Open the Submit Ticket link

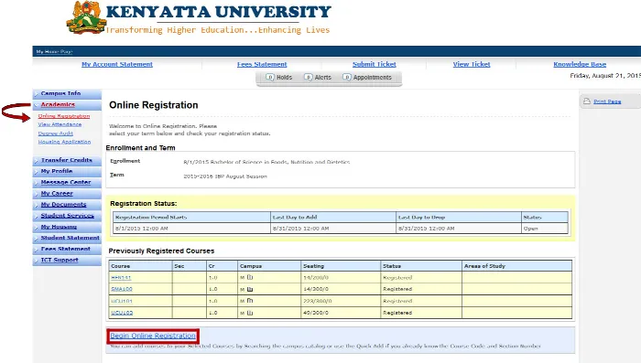pos(374,64)
